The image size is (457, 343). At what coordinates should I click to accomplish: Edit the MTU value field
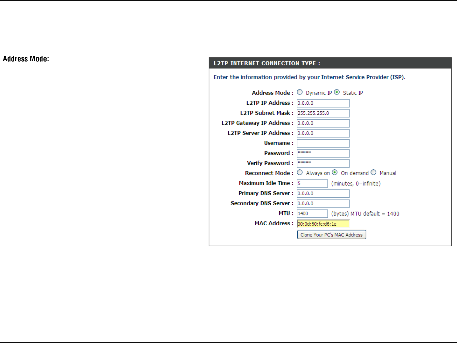(x=312, y=214)
